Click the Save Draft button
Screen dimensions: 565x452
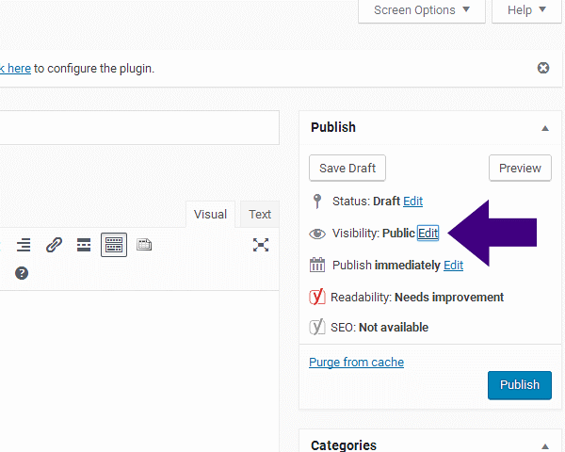(x=347, y=169)
